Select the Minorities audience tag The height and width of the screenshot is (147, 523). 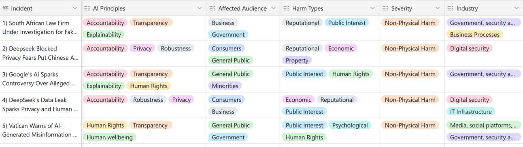225,86
